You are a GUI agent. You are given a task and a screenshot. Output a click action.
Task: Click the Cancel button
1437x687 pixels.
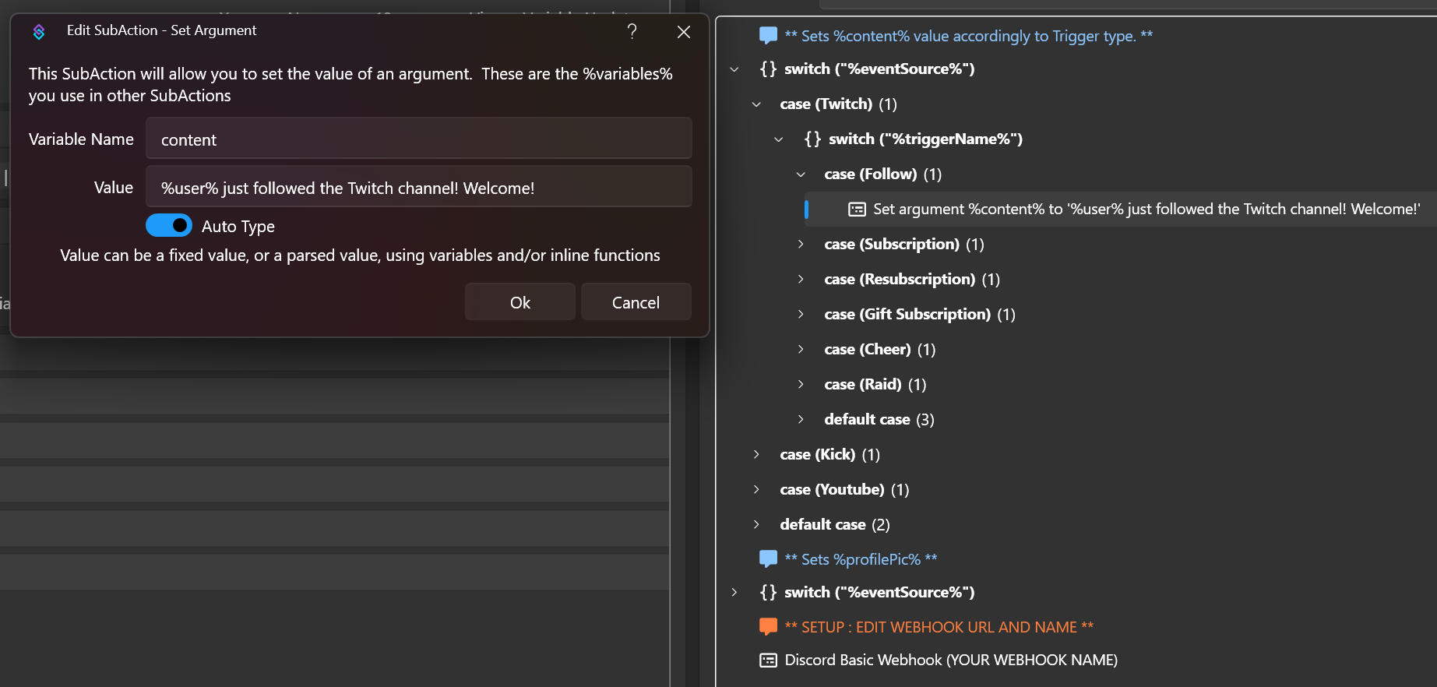636,302
